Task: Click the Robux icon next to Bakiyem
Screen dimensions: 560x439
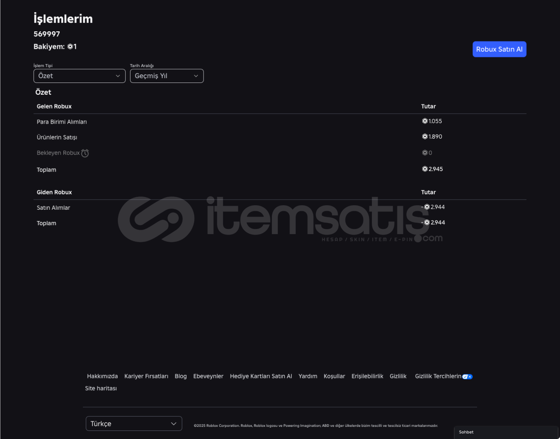Action: point(70,47)
